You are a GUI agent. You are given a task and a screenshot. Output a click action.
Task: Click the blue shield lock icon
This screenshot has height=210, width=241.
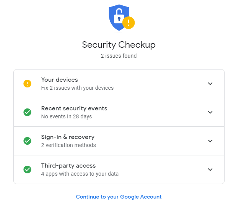(118, 17)
